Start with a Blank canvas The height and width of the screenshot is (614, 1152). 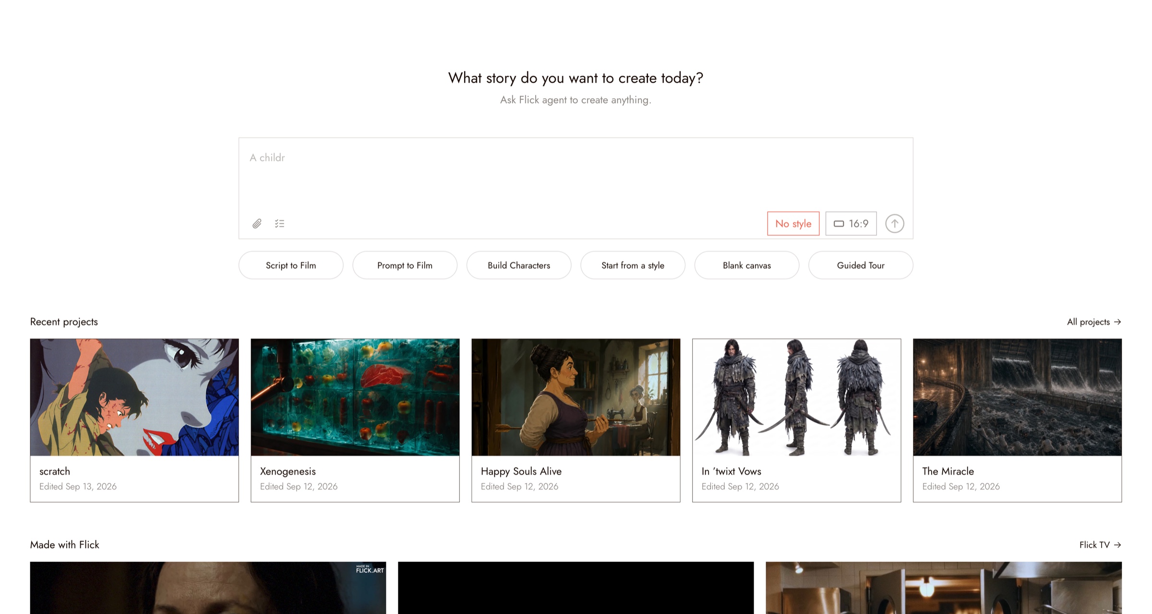tap(747, 265)
